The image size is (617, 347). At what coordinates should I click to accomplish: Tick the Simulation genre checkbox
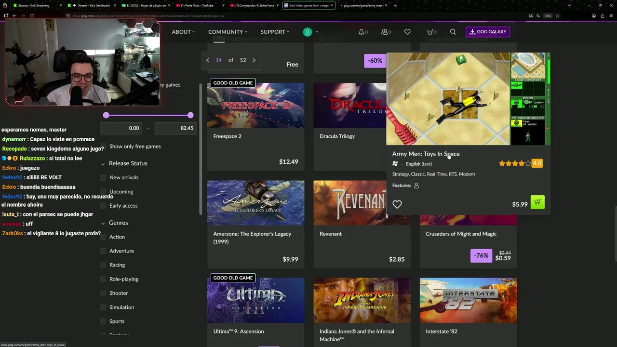[103, 307]
